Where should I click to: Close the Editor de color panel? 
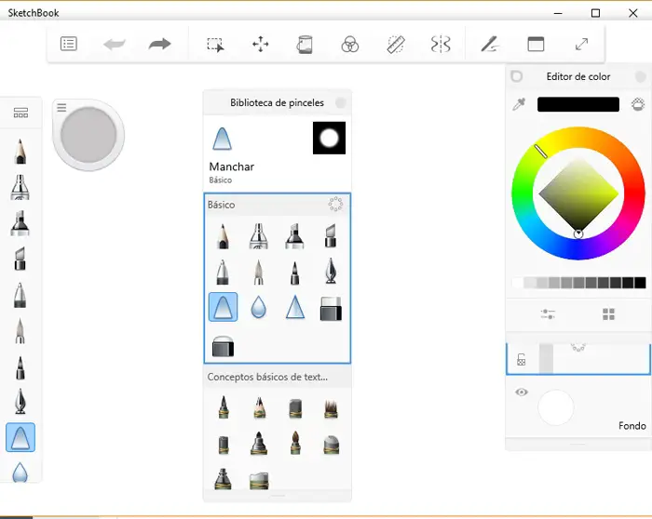tap(641, 76)
